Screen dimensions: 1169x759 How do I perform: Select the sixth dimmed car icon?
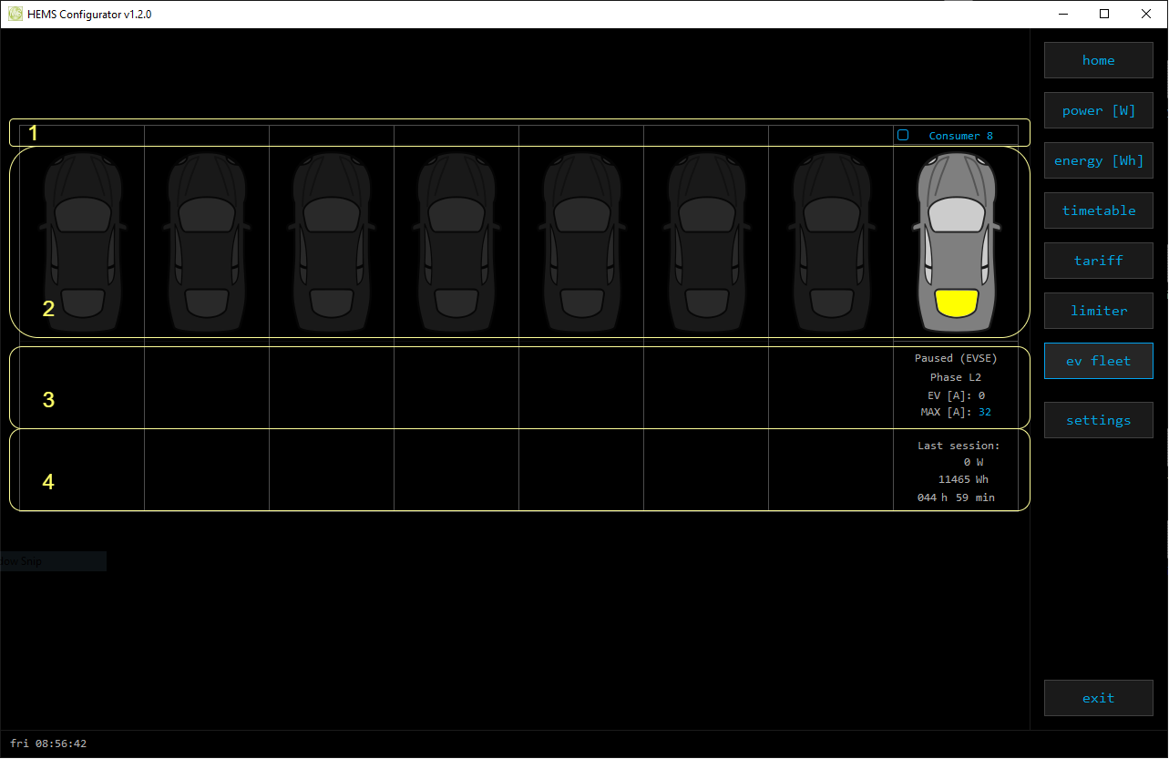coord(706,242)
